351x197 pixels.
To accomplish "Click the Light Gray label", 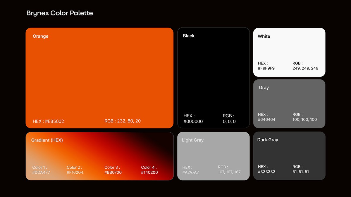I will tap(193, 140).
